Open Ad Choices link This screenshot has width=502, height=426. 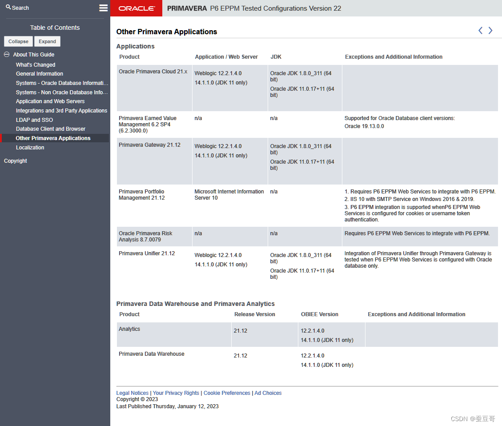click(268, 393)
